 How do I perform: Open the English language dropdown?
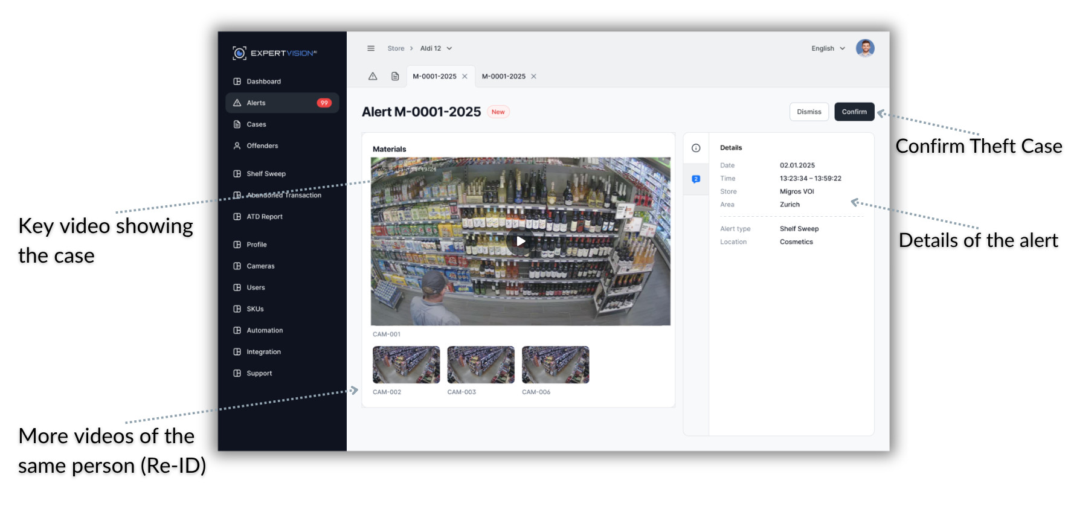[x=828, y=48]
